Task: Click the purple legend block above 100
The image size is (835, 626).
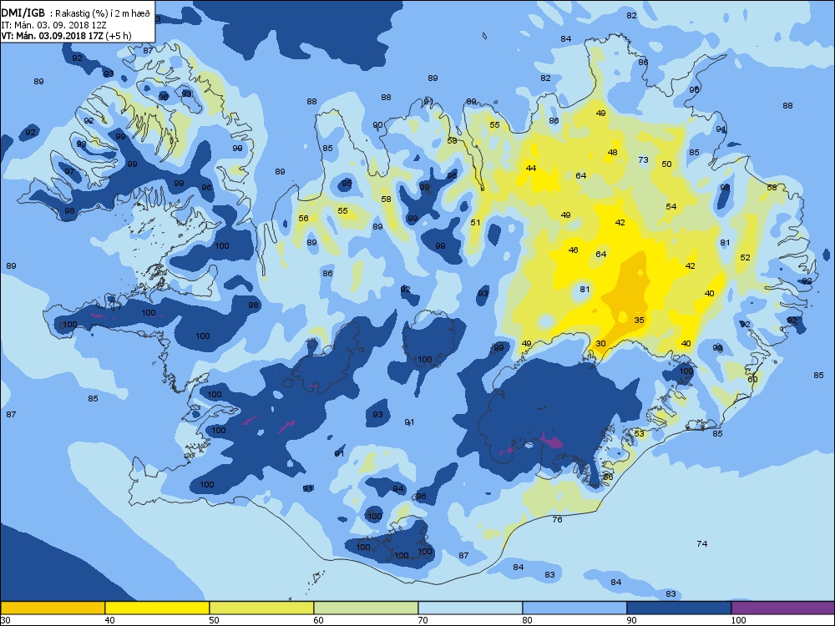Action: pyautogui.click(x=783, y=608)
